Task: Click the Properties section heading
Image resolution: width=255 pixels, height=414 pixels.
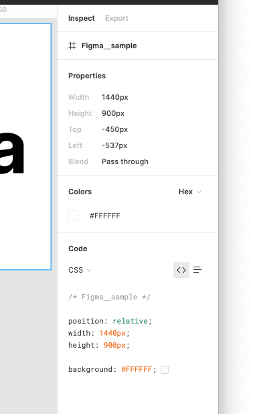Action: coord(87,76)
